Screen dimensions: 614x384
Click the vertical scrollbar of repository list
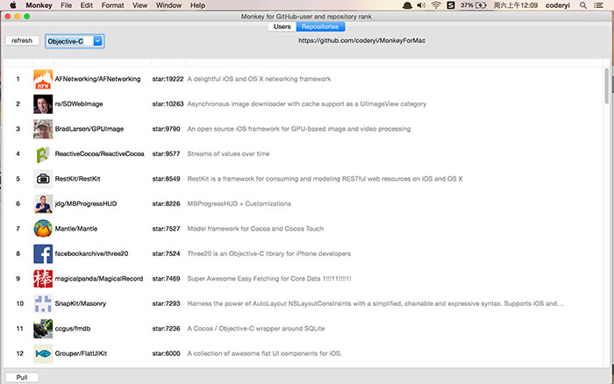tap(607, 88)
